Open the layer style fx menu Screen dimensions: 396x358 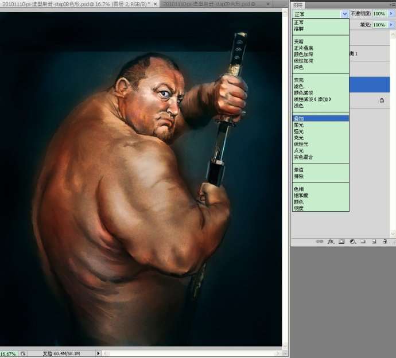tap(331, 242)
